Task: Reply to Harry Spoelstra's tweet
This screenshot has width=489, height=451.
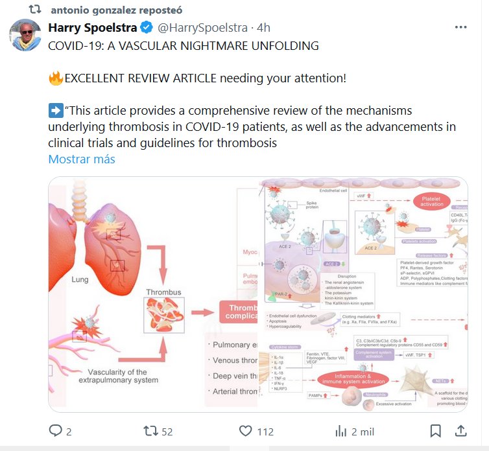Action: click(x=56, y=431)
